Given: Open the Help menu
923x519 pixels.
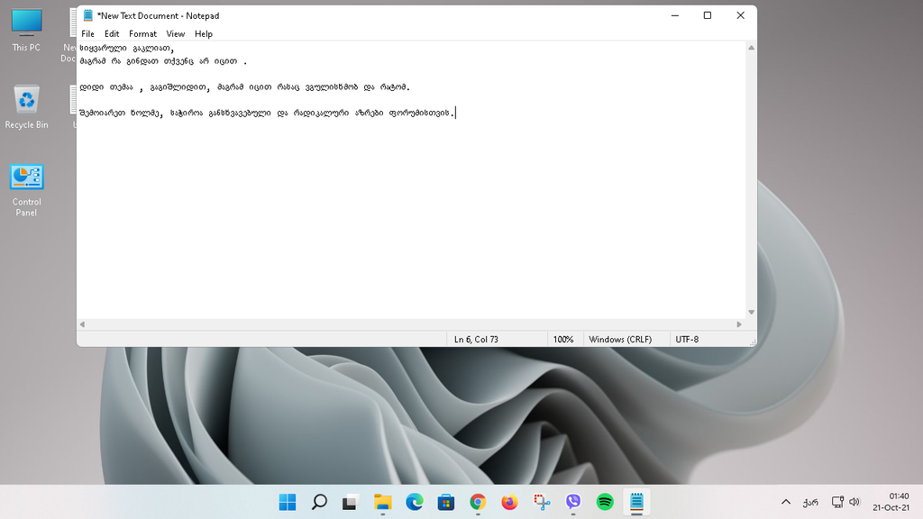Looking at the screenshot, I should pos(204,34).
